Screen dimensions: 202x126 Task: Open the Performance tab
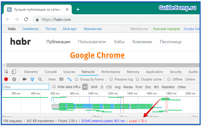110,72
